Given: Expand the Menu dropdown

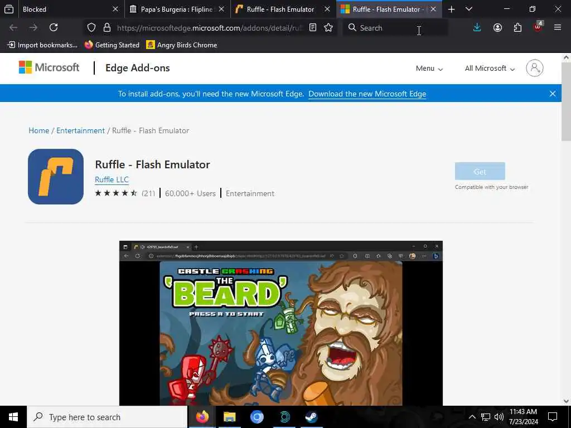Looking at the screenshot, I should pos(429,69).
